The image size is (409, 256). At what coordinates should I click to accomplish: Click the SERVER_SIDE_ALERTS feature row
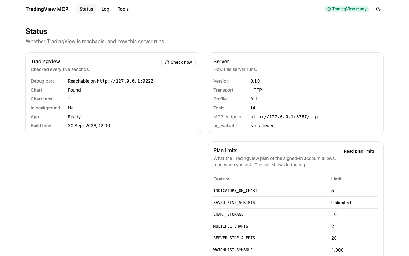tap(296, 238)
